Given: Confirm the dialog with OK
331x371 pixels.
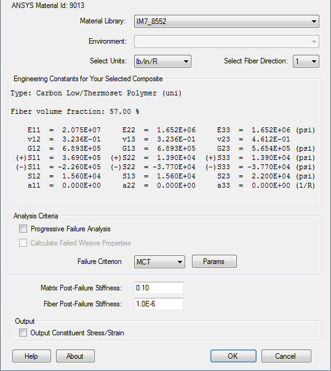Looking at the screenshot, I should (233, 356).
